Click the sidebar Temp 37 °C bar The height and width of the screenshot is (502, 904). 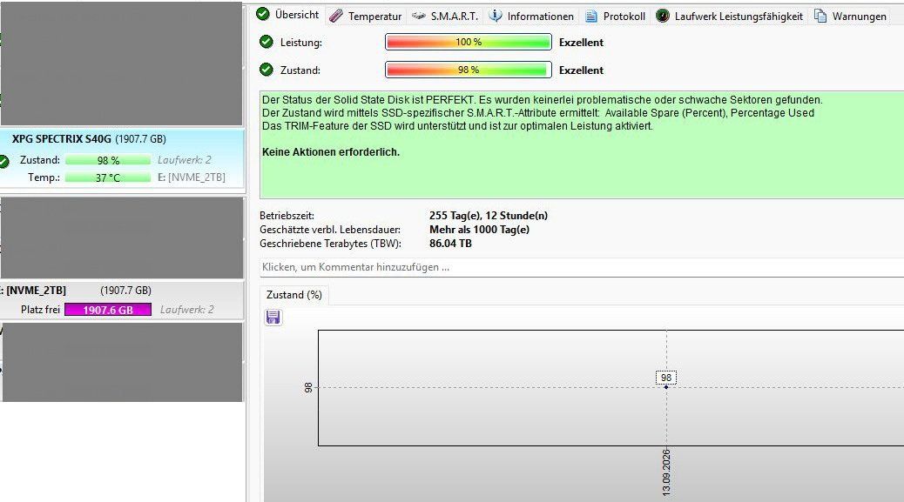[108, 177]
